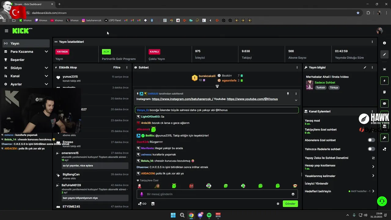Toggle the wrench widget in the right sidebar
Screen dimensions: 391x220
point(384,137)
